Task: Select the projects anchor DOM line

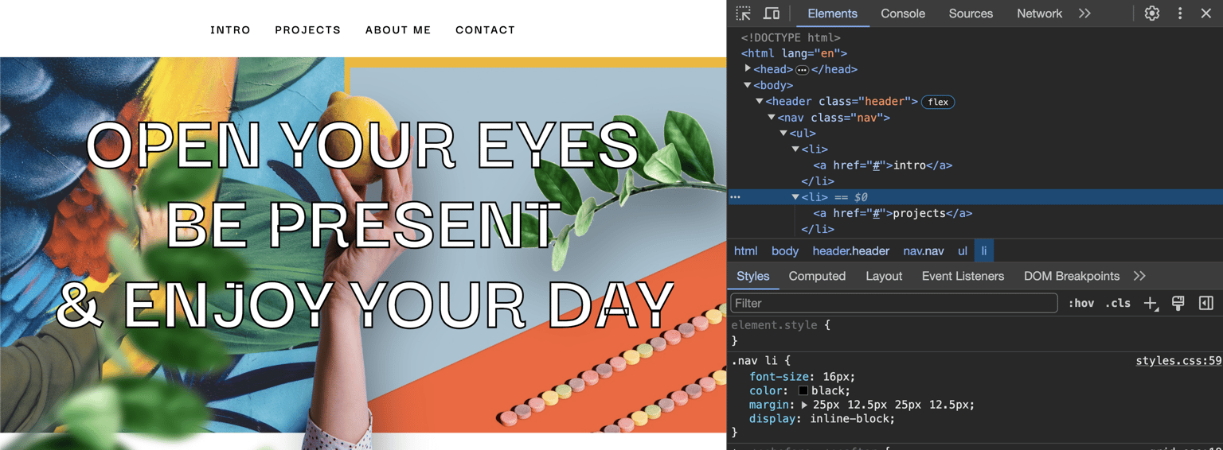Action: coord(893,213)
